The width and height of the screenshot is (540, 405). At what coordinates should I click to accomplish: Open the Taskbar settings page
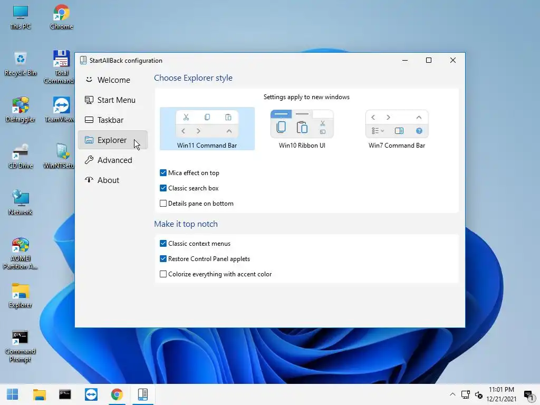click(113, 120)
